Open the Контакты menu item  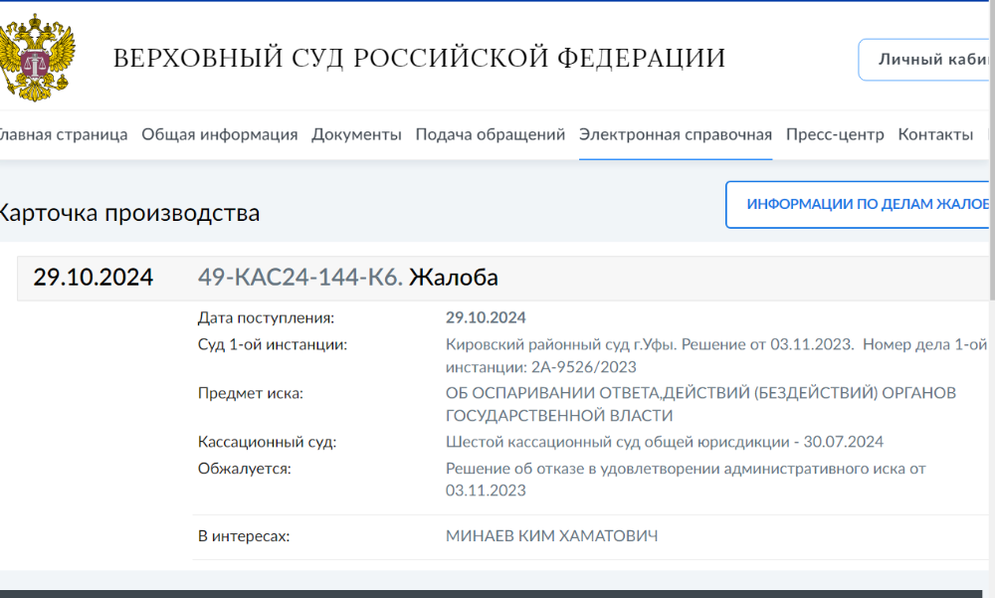[x=935, y=134]
